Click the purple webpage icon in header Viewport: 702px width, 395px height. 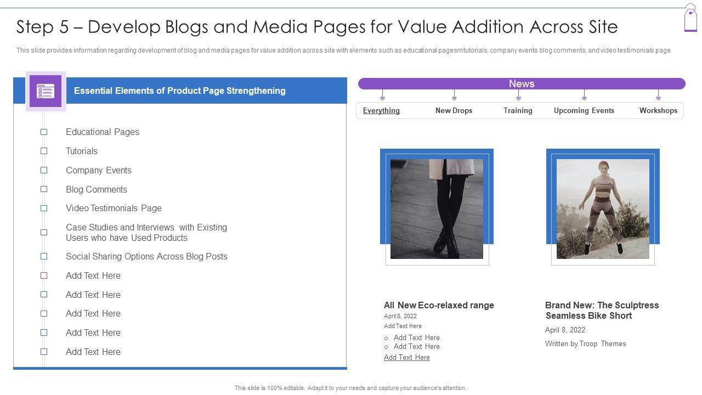[46, 91]
